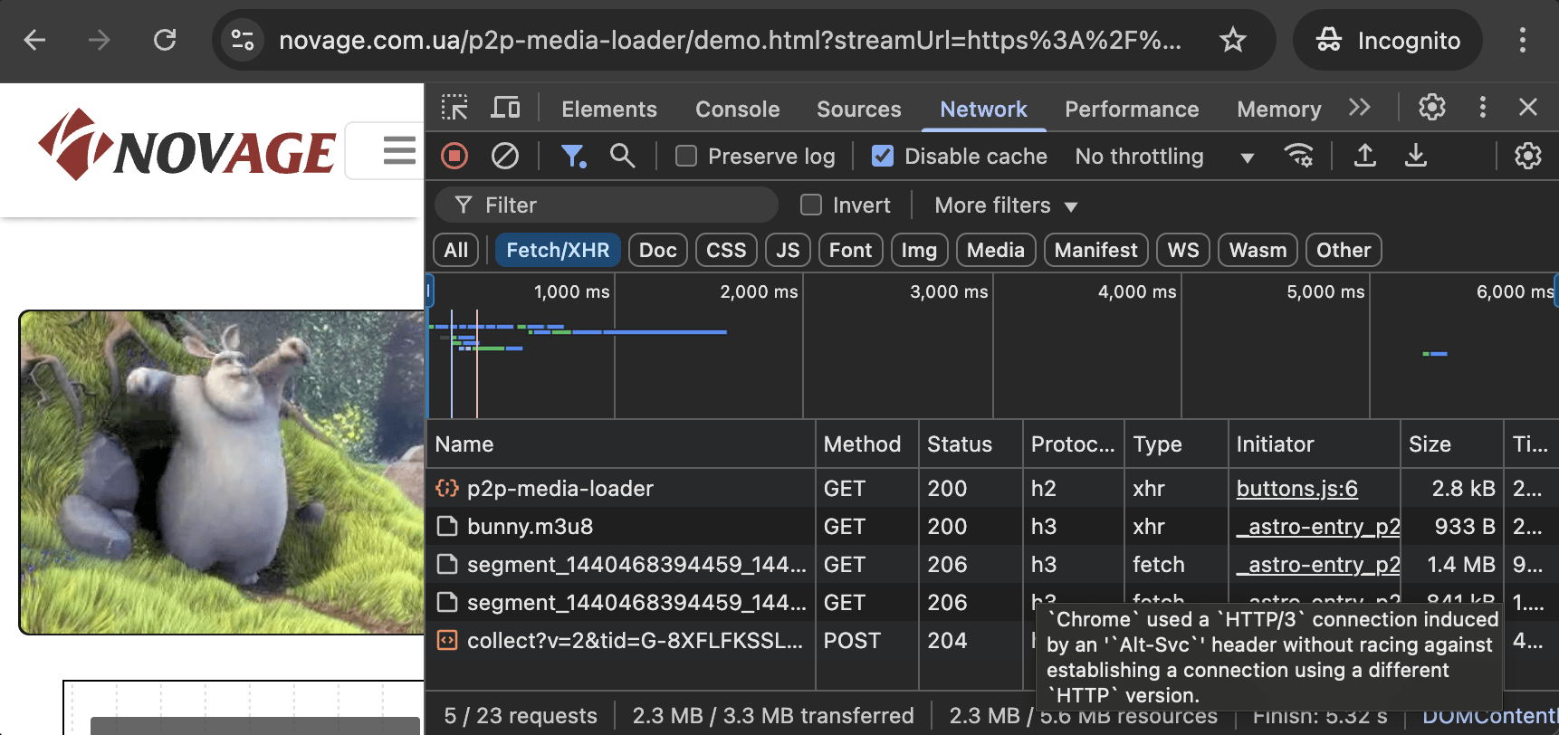This screenshot has height=735, width=1559.
Task: Bookmark this page with the star icon
Action: coord(1232,40)
